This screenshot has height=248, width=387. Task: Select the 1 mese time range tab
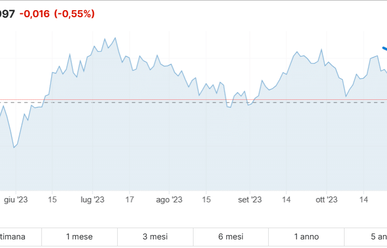[x=79, y=236]
